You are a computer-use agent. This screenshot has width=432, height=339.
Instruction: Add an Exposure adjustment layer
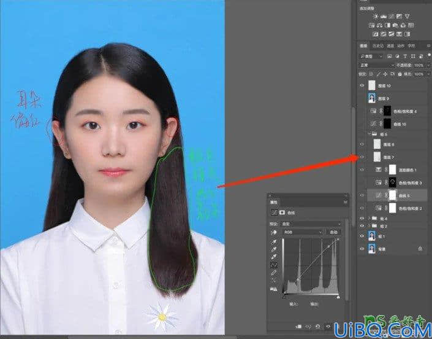[x=399, y=17]
